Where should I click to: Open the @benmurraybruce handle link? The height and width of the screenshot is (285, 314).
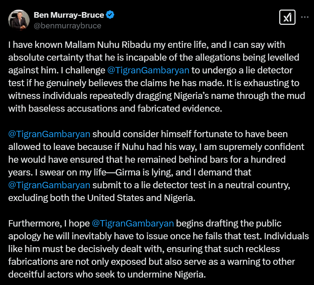[67, 26]
